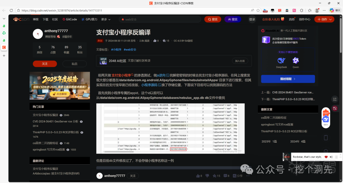Open hot article cs简单二开消除特征
Image resolution: width=343 pixels, height=183 pixels.
pyautogui.click(x=45, y=143)
